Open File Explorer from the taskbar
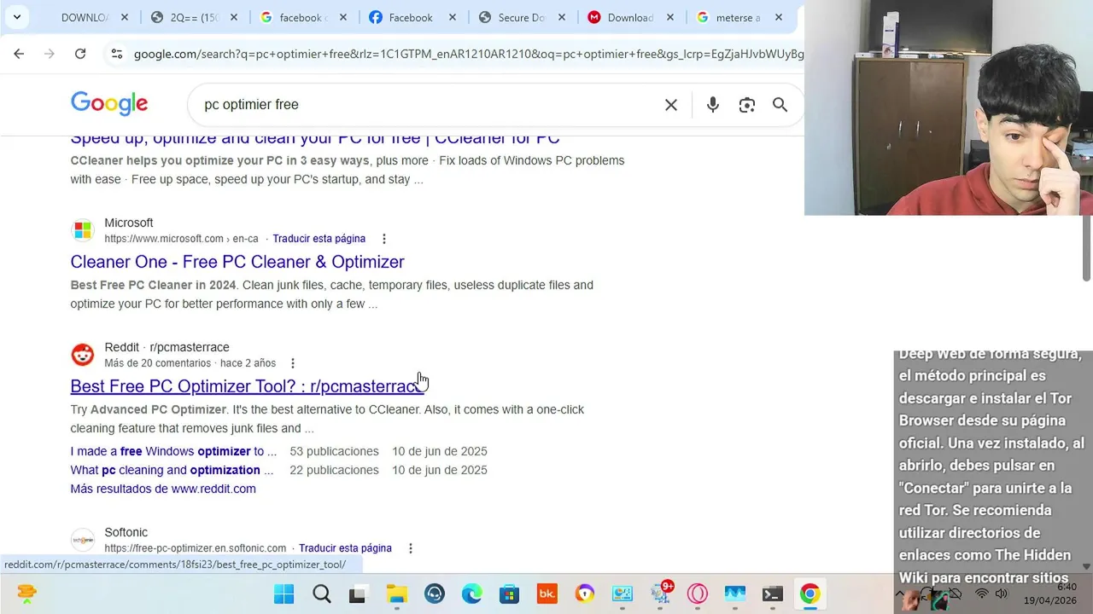 (396, 594)
